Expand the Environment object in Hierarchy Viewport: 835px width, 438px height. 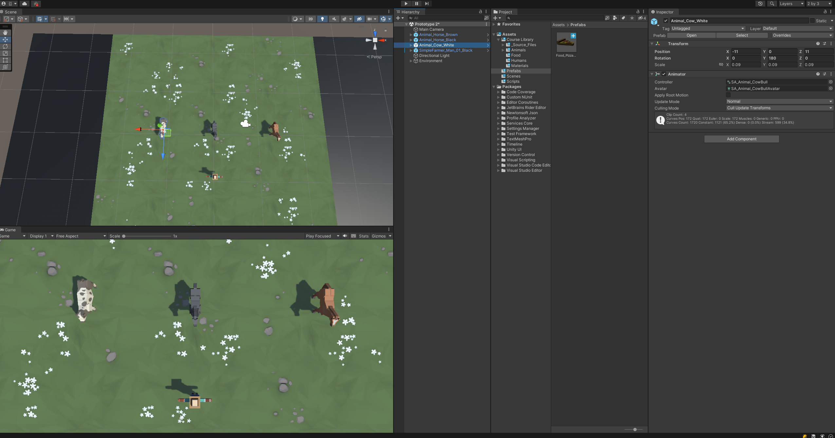pos(411,61)
